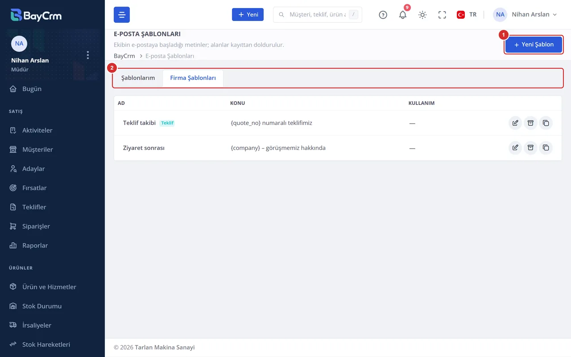Toggle light/dark theme sun icon

[422, 15]
